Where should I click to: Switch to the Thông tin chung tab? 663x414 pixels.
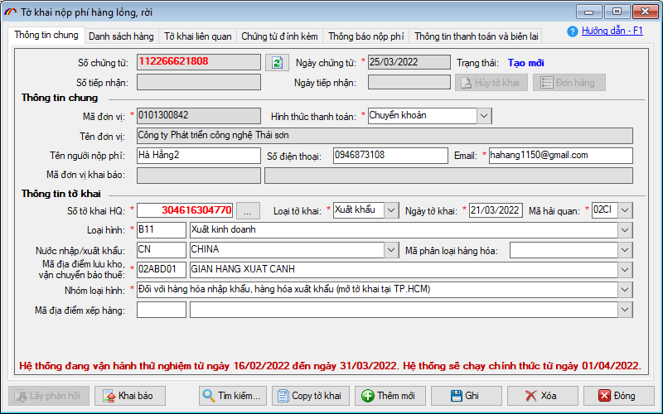(x=46, y=35)
